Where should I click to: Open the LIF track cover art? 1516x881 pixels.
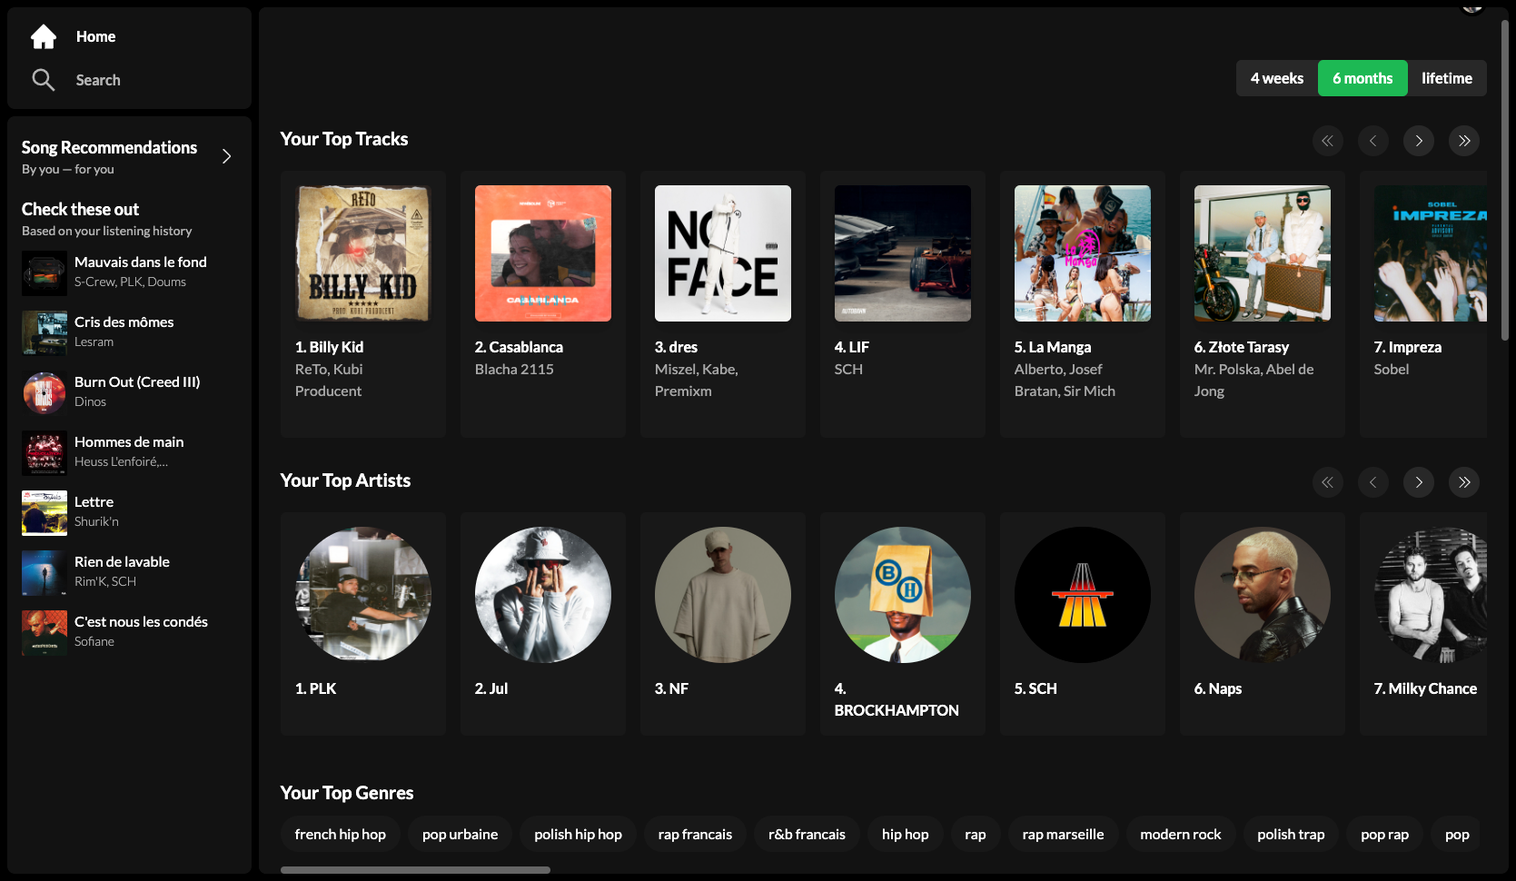903,253
